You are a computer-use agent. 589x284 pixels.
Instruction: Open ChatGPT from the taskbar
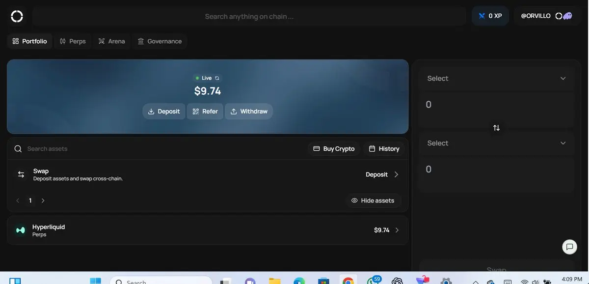[x=398, y=281]
